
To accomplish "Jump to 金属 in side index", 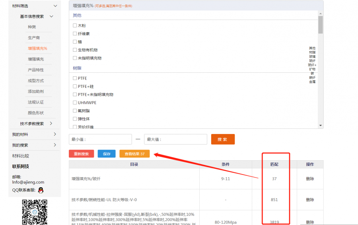I will 312,82.
